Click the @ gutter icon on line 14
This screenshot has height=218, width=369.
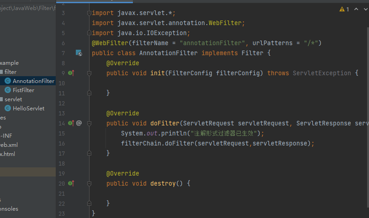coord(79,123)
